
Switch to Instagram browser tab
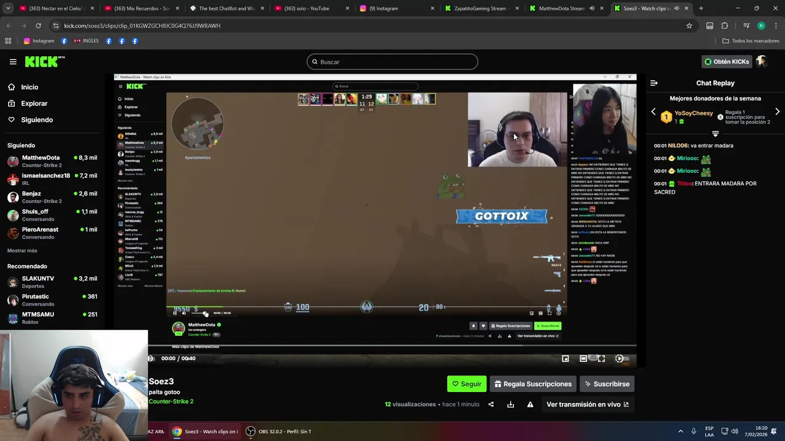(397, 9)
